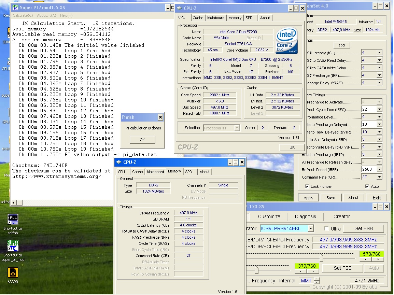The image size is (394, 295).
Task: Click the 4721.2MHz CPU frequency field
Action: tap(367, 281)
